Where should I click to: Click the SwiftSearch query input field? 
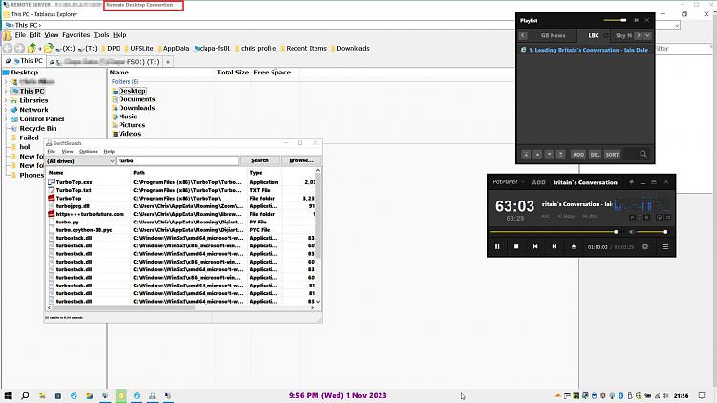pos(178,160)
